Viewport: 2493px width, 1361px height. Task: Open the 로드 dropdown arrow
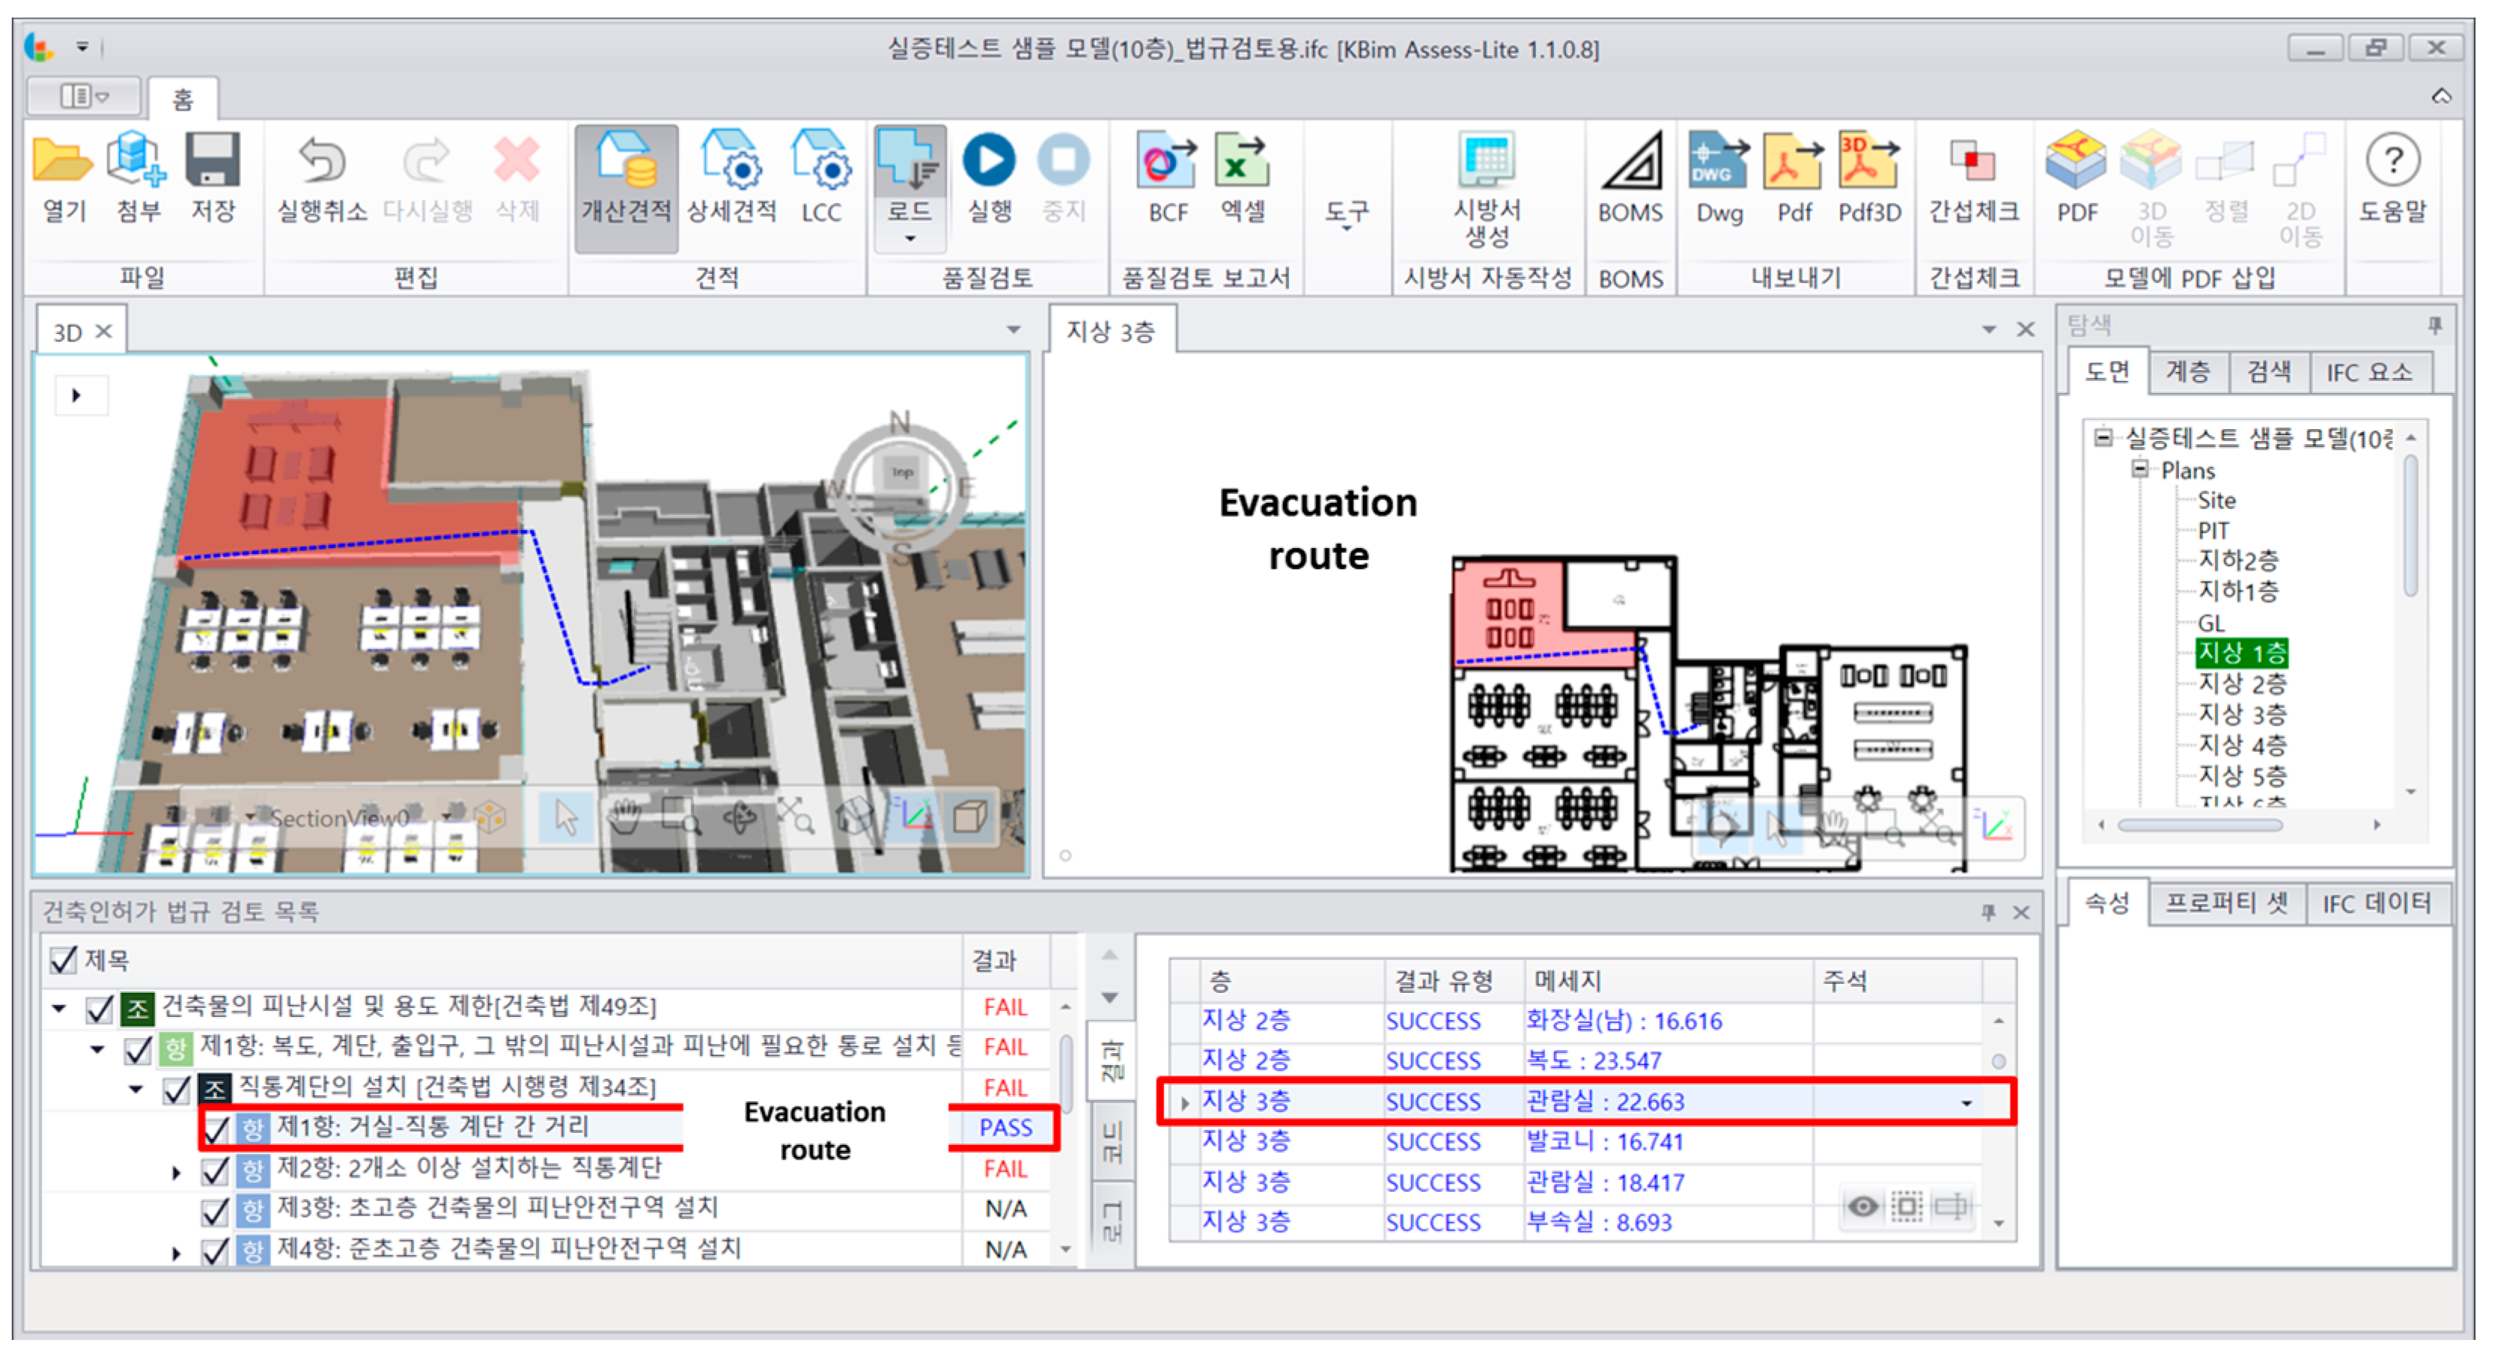909,238
